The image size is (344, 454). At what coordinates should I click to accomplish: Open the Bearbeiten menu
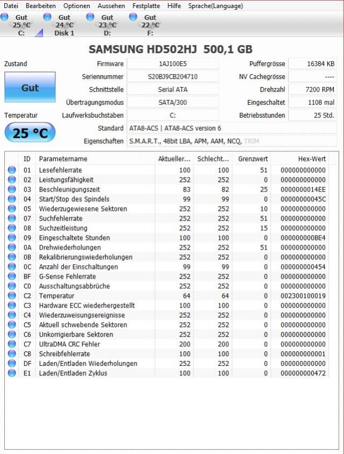tap(40, 6)
